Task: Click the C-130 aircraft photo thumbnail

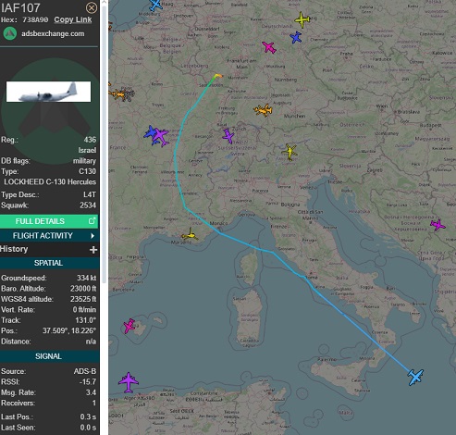Action: (x=49, y=92)
